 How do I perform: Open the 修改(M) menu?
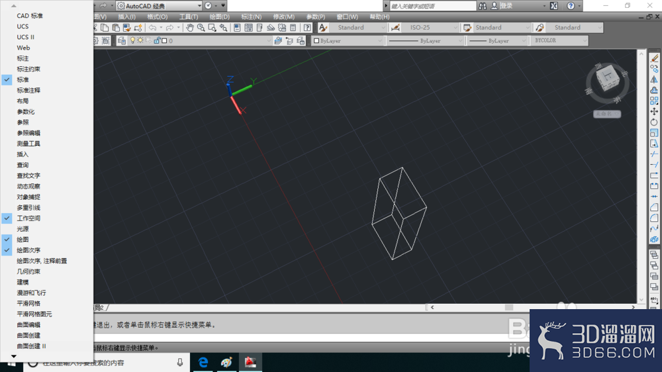(x=284, y=17)
